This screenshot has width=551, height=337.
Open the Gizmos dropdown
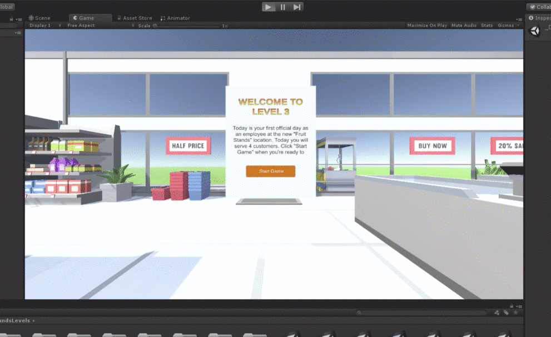507,26
